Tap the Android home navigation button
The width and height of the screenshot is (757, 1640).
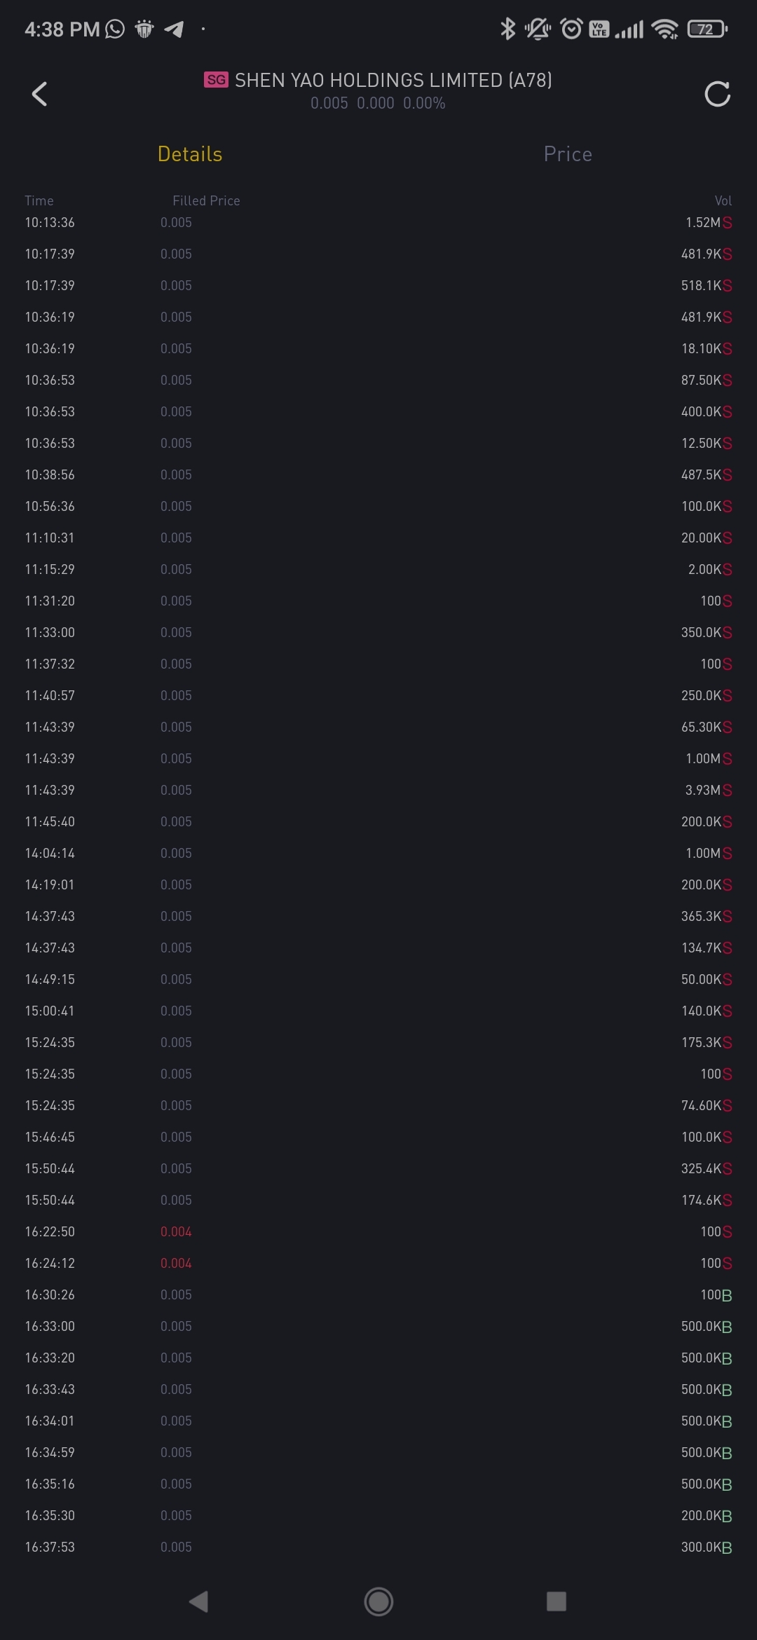pos(378,1601)
